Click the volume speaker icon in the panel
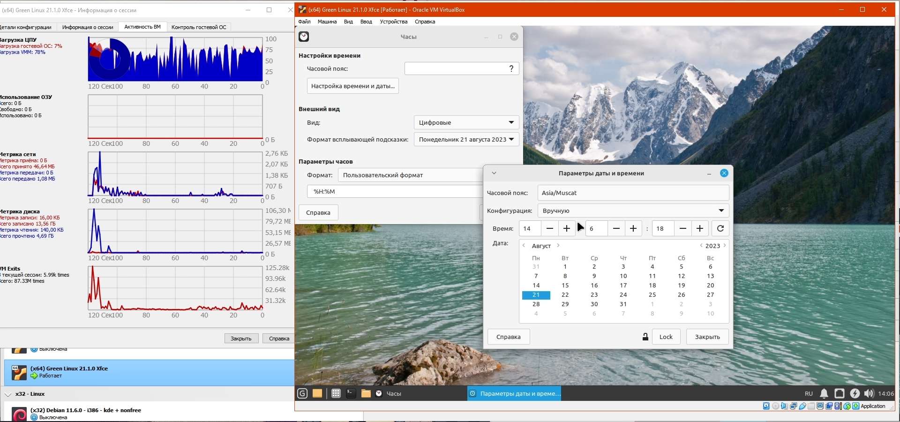This screenshot has height=422, width=900. click(869, 393)
